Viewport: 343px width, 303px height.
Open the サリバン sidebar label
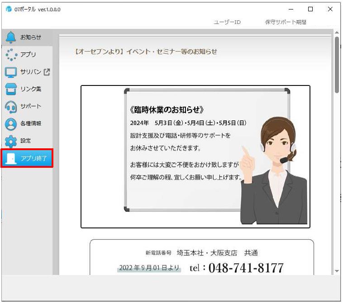click(x=31, y=72)
